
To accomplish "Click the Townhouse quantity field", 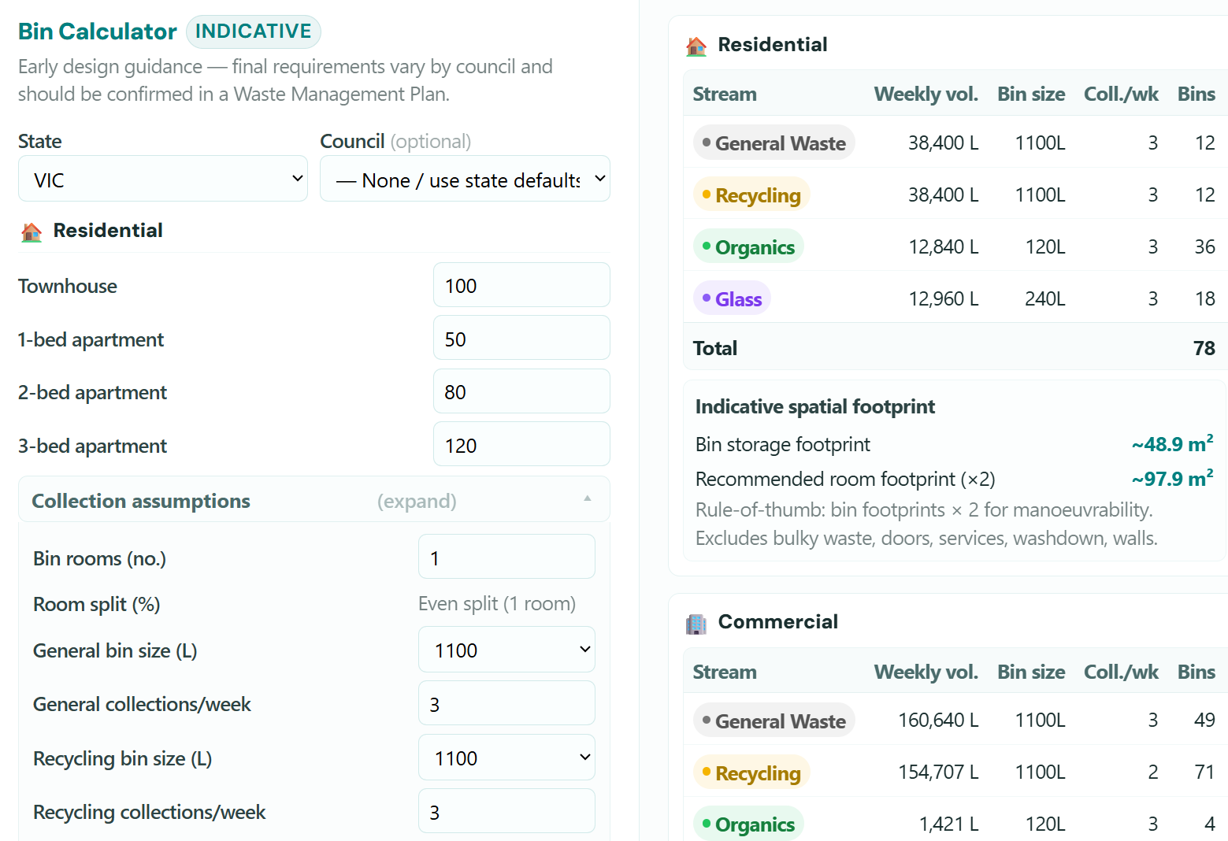I will (521, 285).
